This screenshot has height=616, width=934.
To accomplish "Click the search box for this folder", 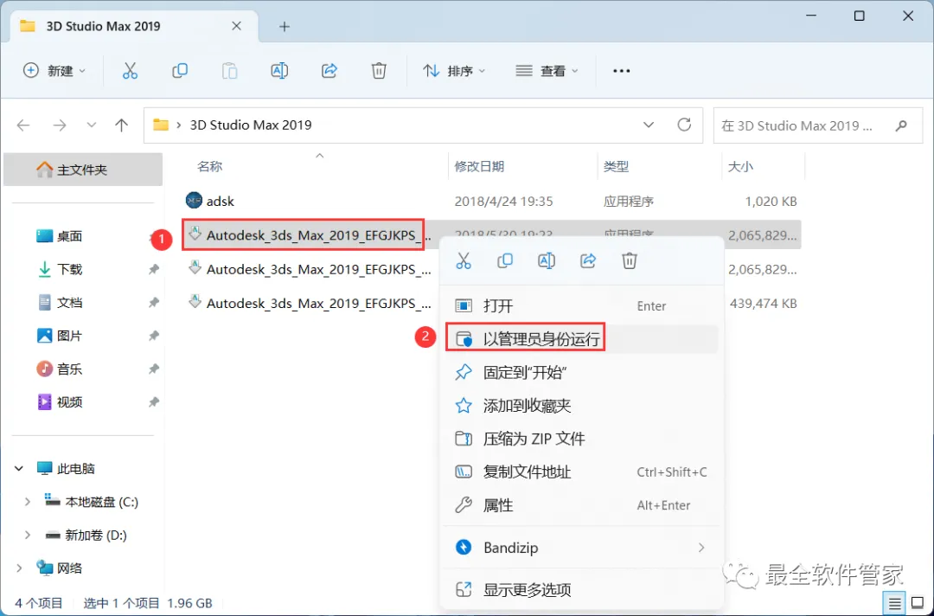I will (817, 125).
